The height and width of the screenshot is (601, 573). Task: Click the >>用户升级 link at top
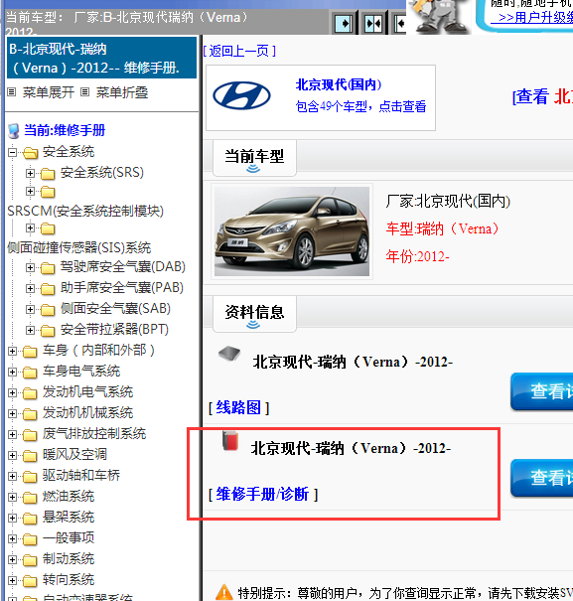point(532,17)
